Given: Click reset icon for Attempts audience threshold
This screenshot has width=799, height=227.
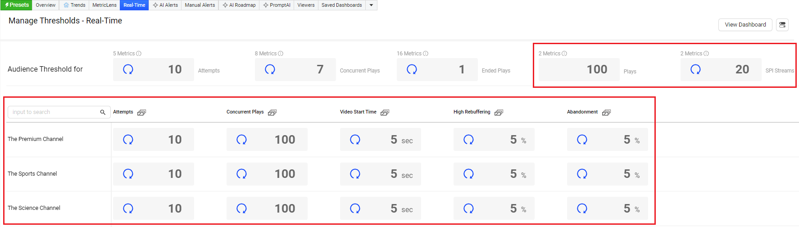Looking at the screenshot, I should point(128,69).
